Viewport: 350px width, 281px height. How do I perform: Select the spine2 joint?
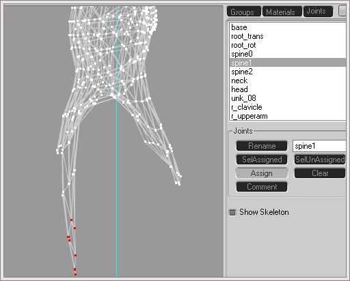(288, 72)
